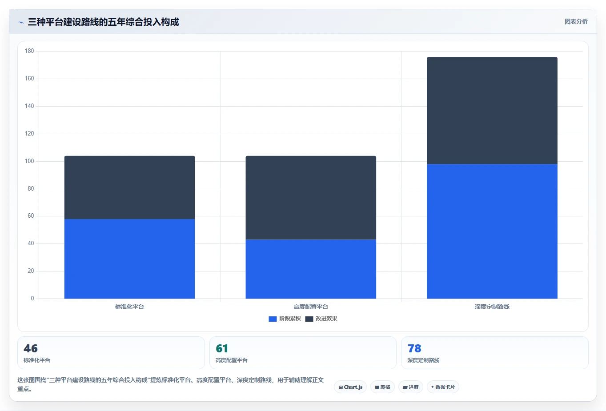The width and height of the screenshot is (606, 411).
Task: Click the 深度定制路线 caption under 78
Action: pos(423,360)
